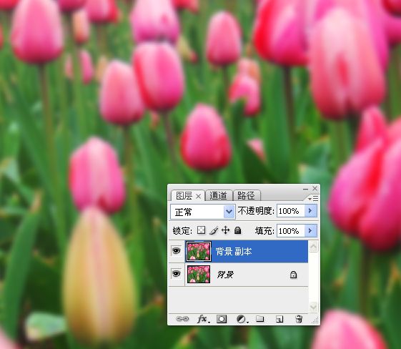This screenshot has height=349, width=401.
Task: Delete layer with trash icon
Action: 299,319
